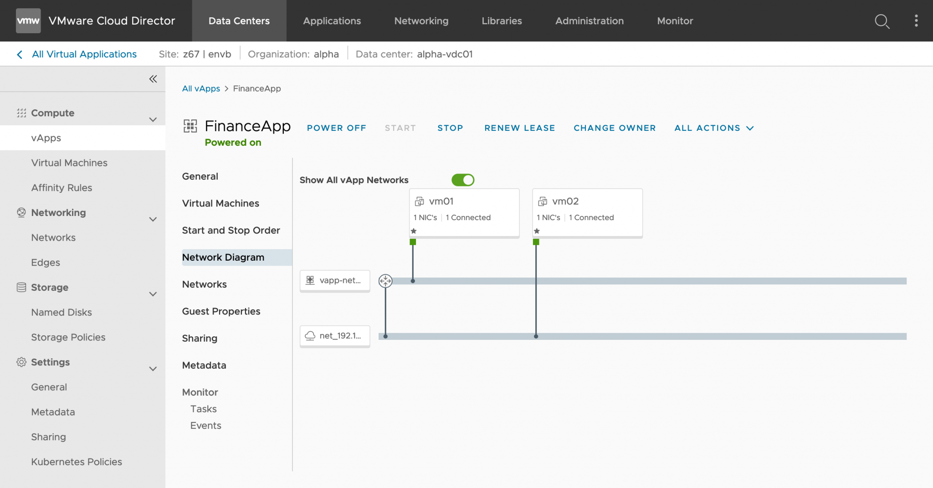Disable the Show All vApp Networks toggle
This screenshot has height=488, width=933.
pos(463,180)
